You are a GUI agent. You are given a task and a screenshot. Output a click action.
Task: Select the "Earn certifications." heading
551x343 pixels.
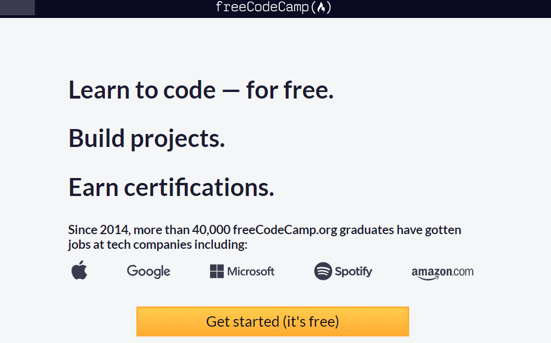click(x=171, y=188)
